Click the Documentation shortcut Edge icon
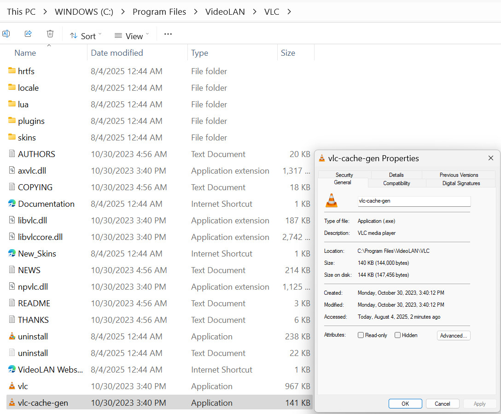 click(12, 204)
